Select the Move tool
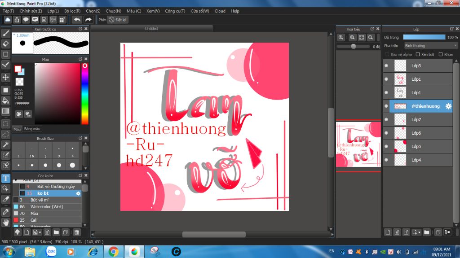Viewport: 460px width, 258px height. coord(5,77)
